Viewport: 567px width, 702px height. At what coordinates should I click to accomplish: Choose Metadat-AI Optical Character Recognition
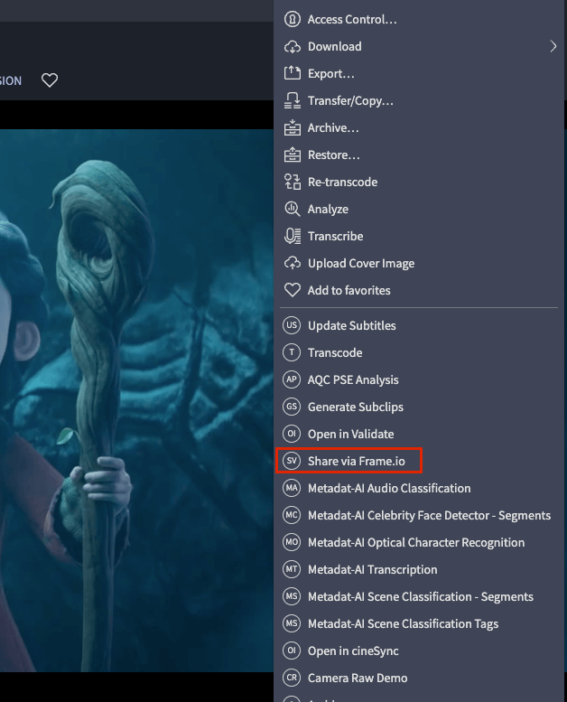[419, 542]
